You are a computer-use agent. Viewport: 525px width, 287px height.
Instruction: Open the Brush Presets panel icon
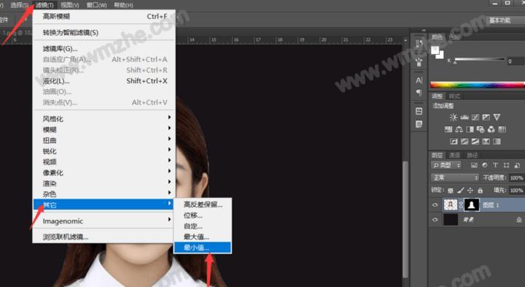419,62
